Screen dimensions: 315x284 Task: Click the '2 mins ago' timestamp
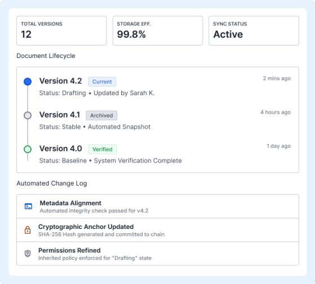pos(277,78)
